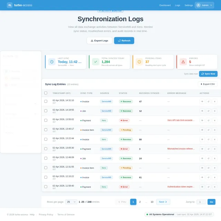The image size is (221, 221).
Task: Open Dashboard from the top navigation
Action: pos(165,5)
